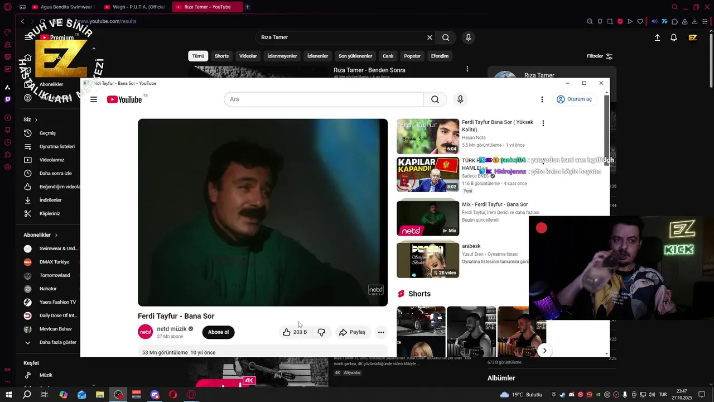Screen dimensions: 714x402
Task: Select the İzlenmeyenler filter chip
Action: point(282,56)
